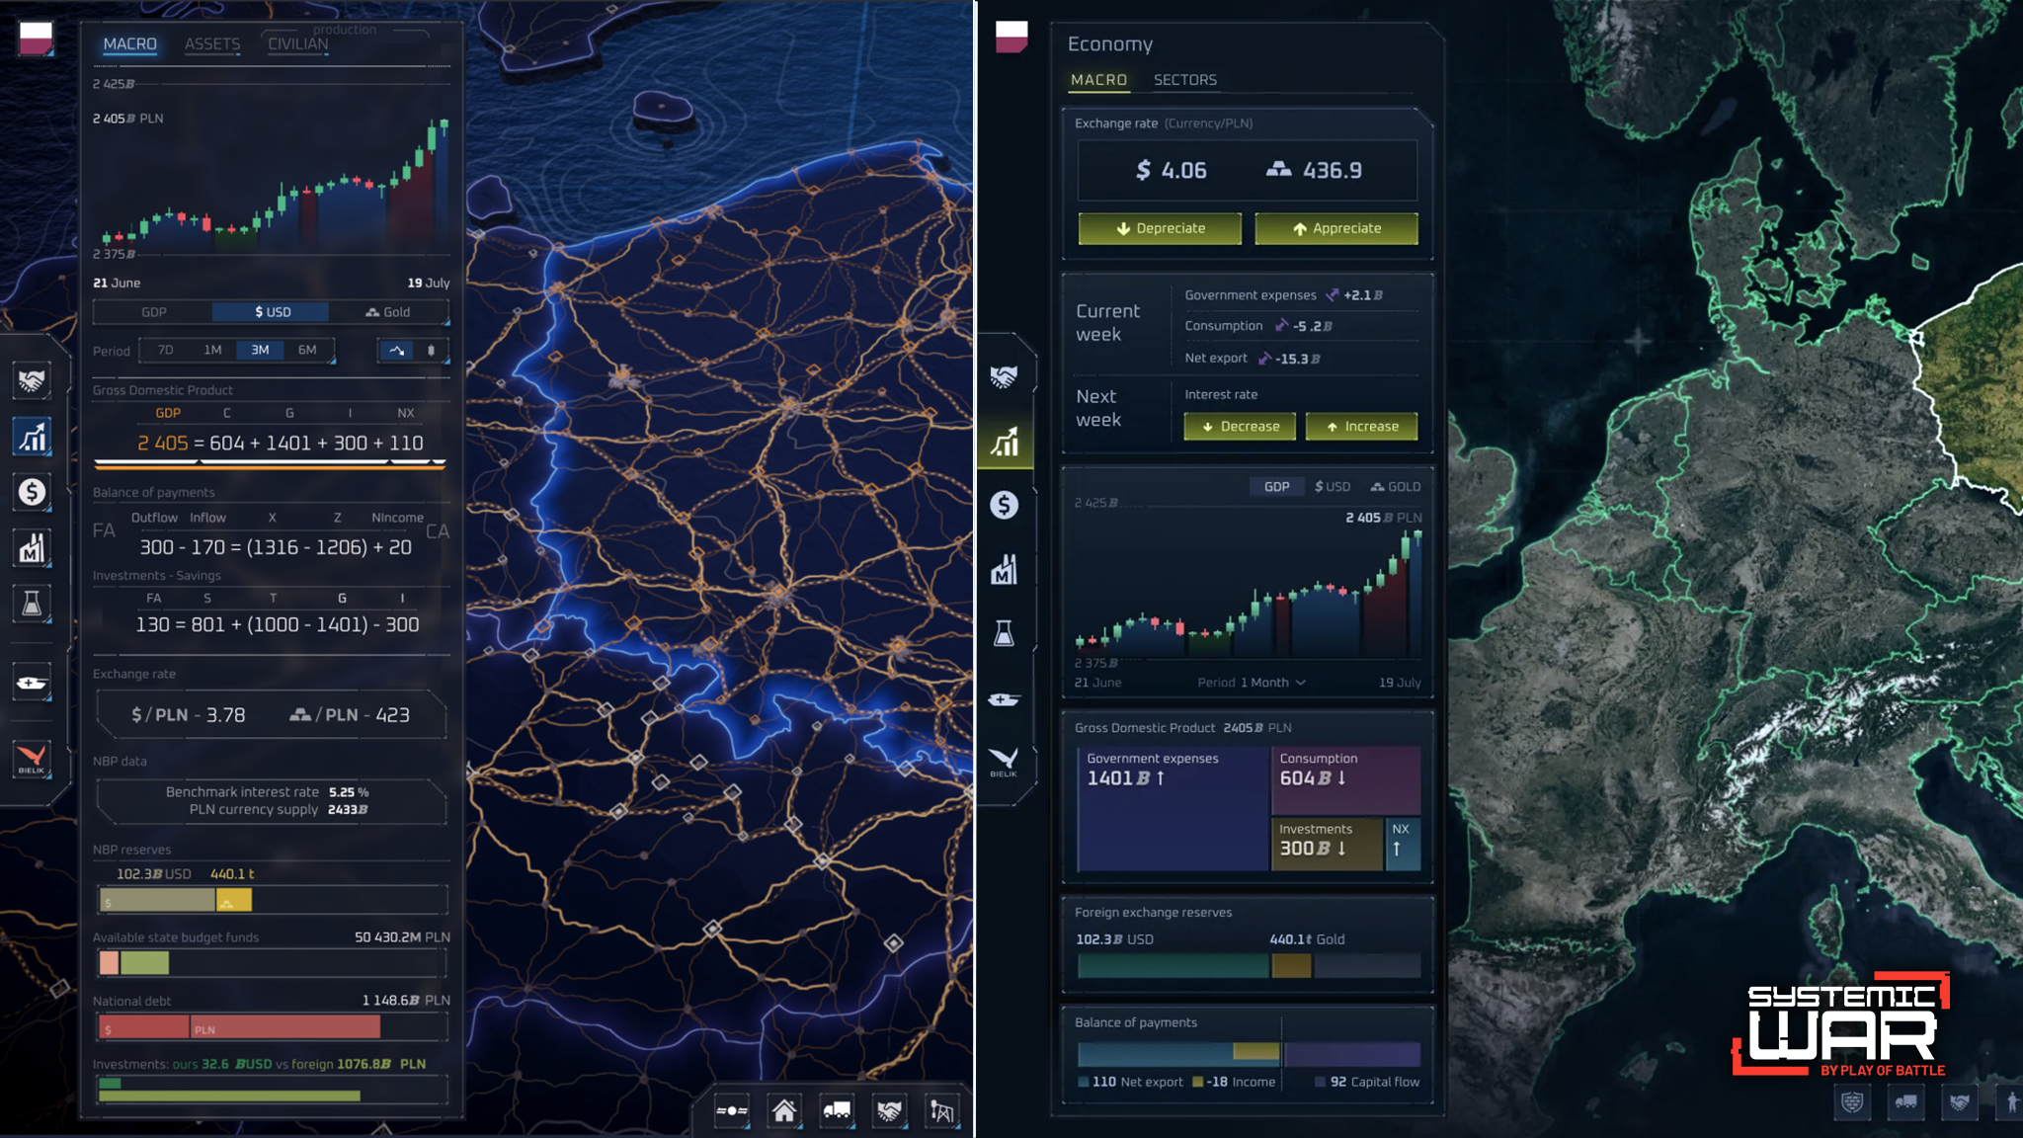Click the Government expenses GDP block
The image size is (2023, 1138).
pos(1172,808)
